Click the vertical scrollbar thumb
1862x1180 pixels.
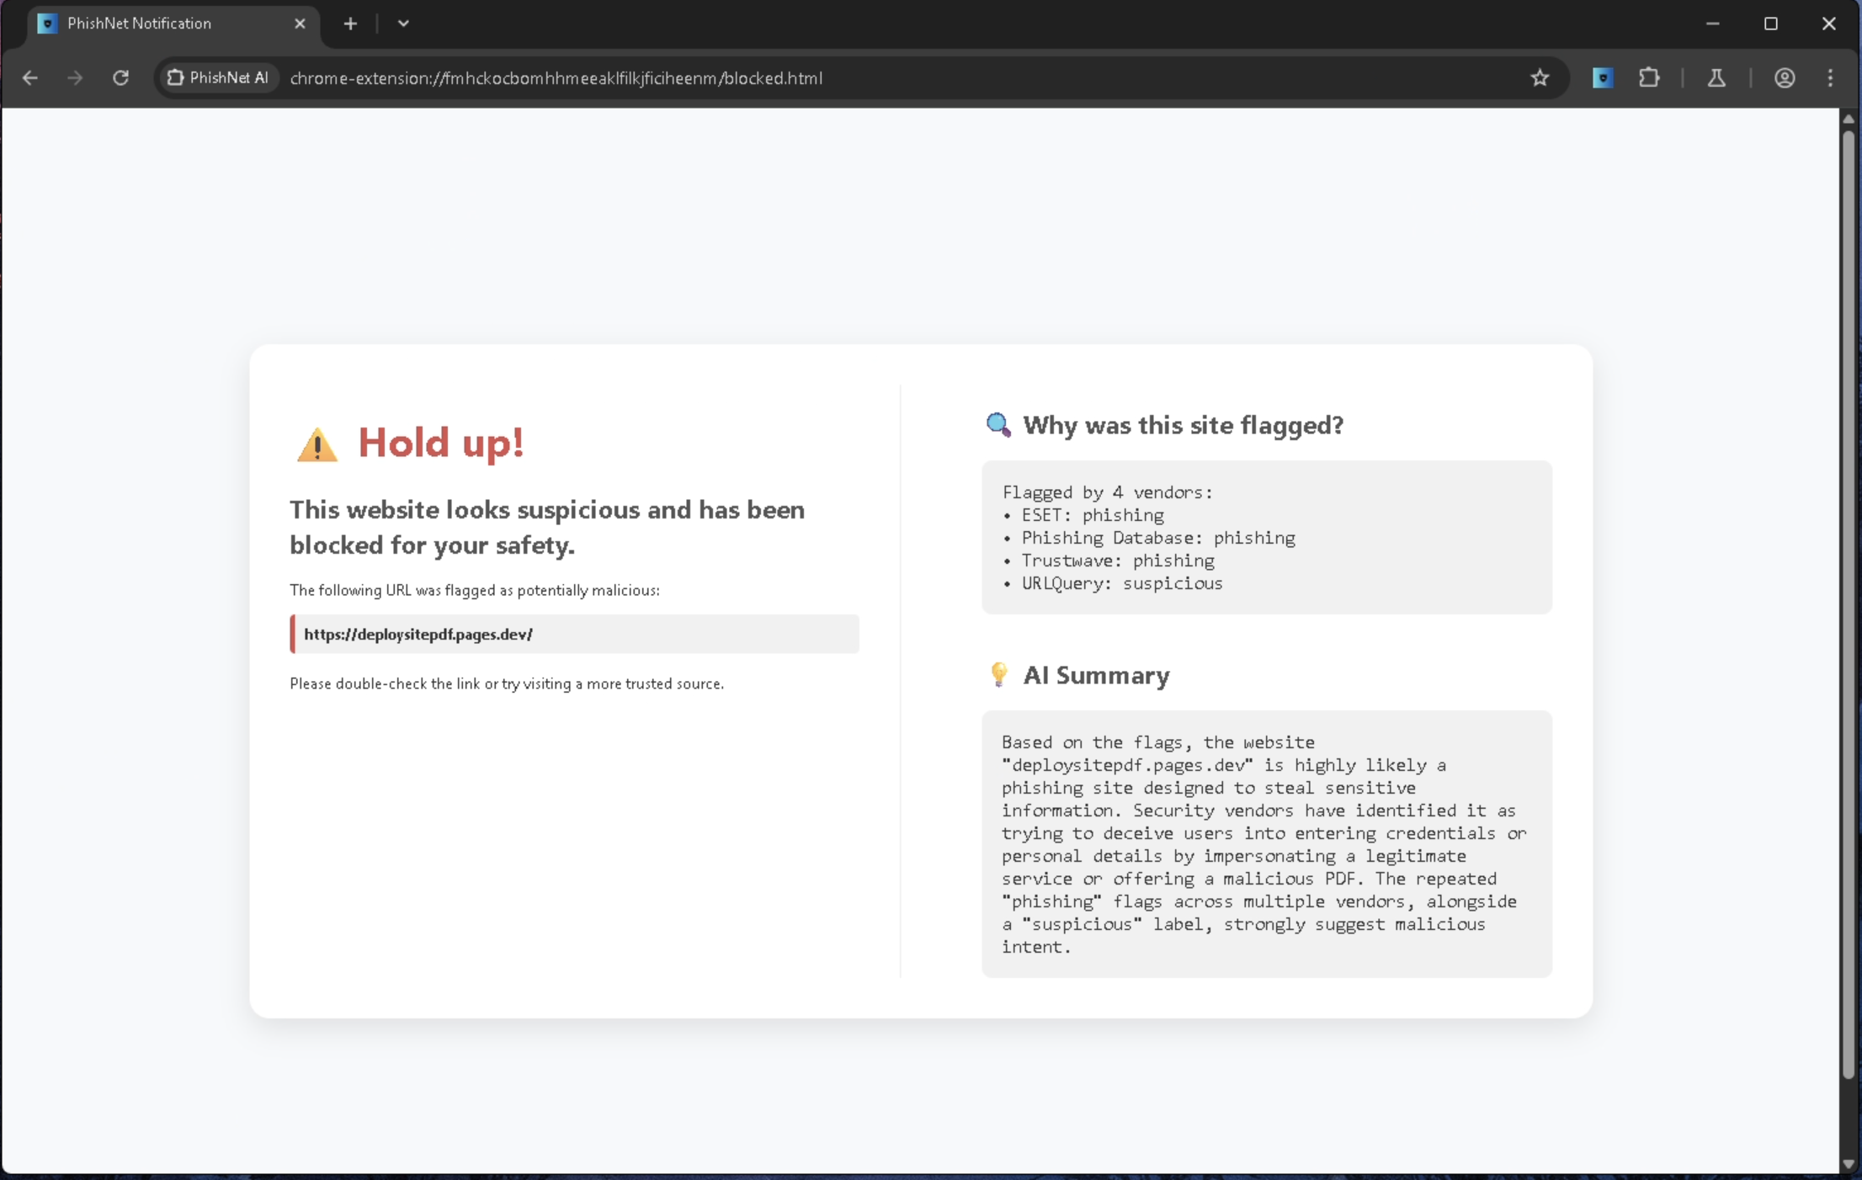tap(1849, 589)
